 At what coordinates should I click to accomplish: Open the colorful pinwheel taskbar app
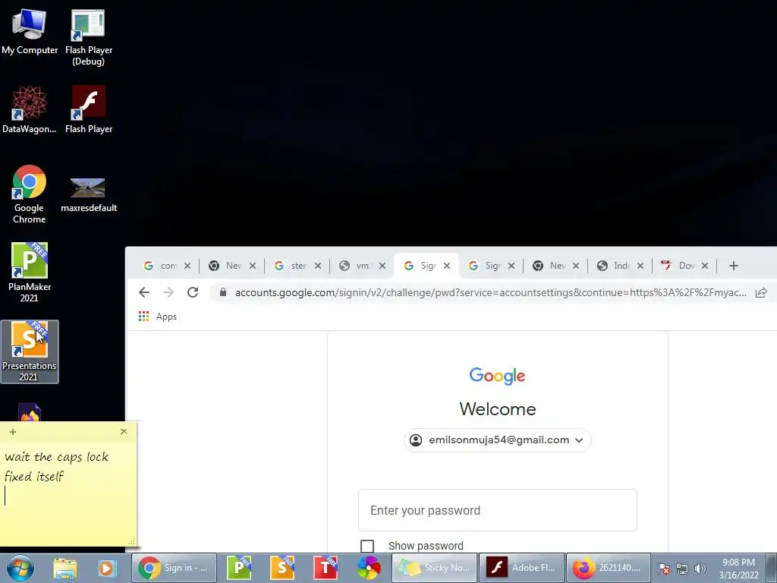pos(370,568)
